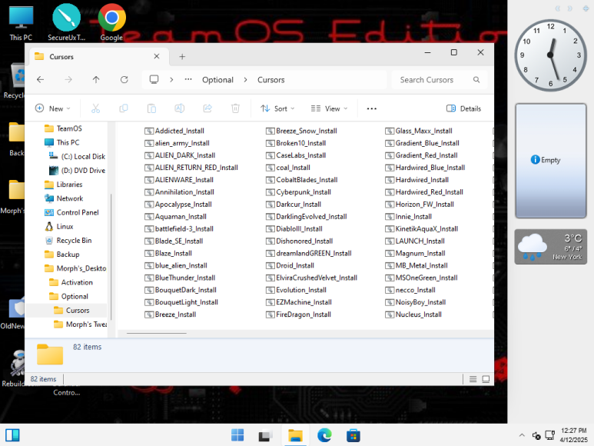Click the weather gadget showing New York
This screenshot has width=594, height=446.
pyautogui.click(x=551, y=247)
